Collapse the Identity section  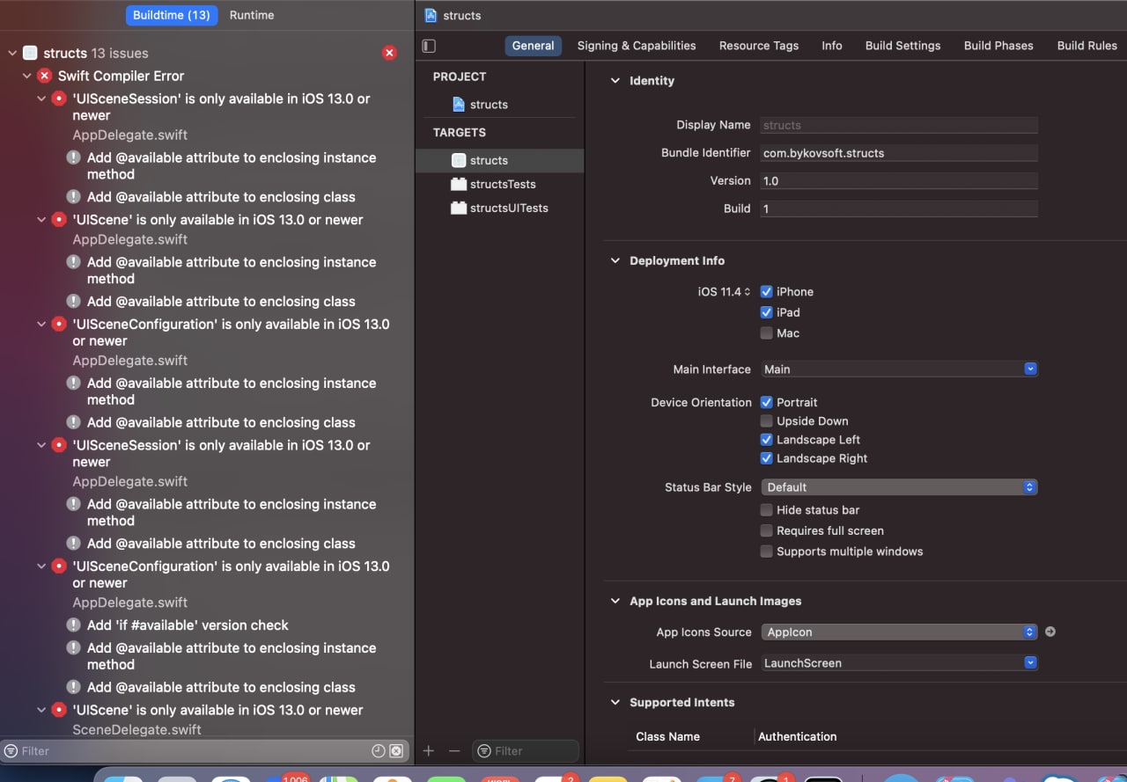click(x=615, y=80)
